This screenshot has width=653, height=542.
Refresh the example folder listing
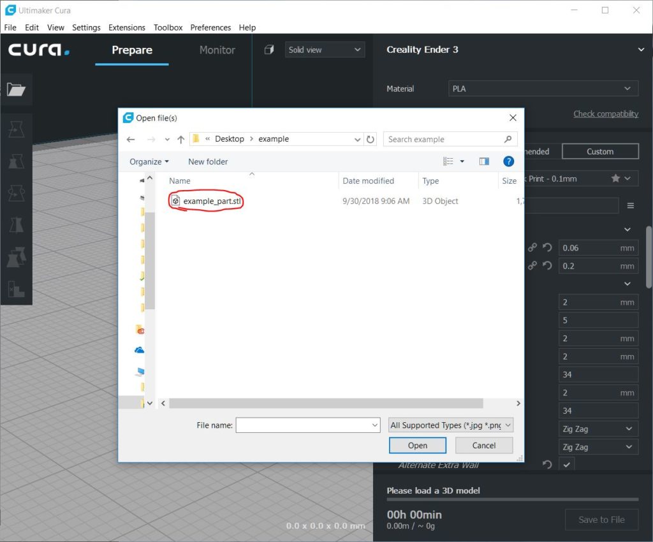(x=371, y=140)
